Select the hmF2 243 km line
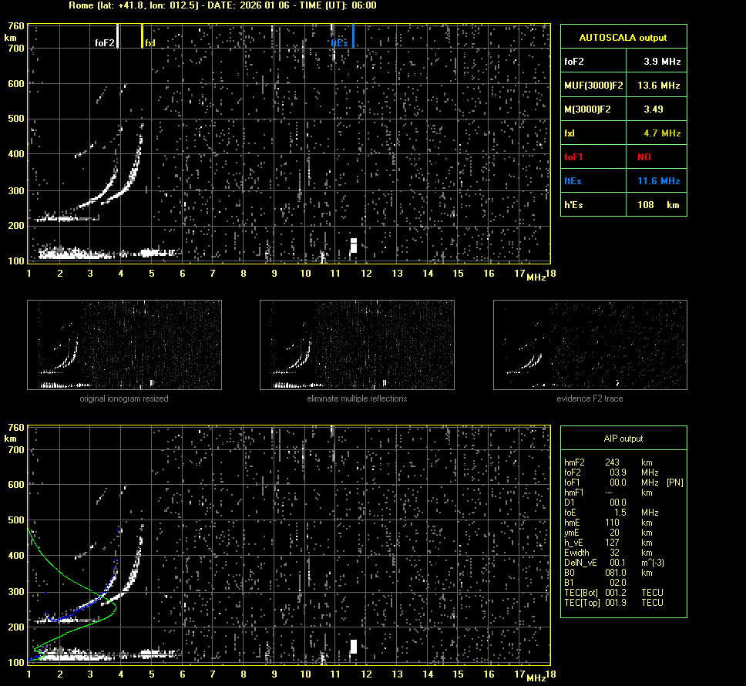 click(613, 462)
